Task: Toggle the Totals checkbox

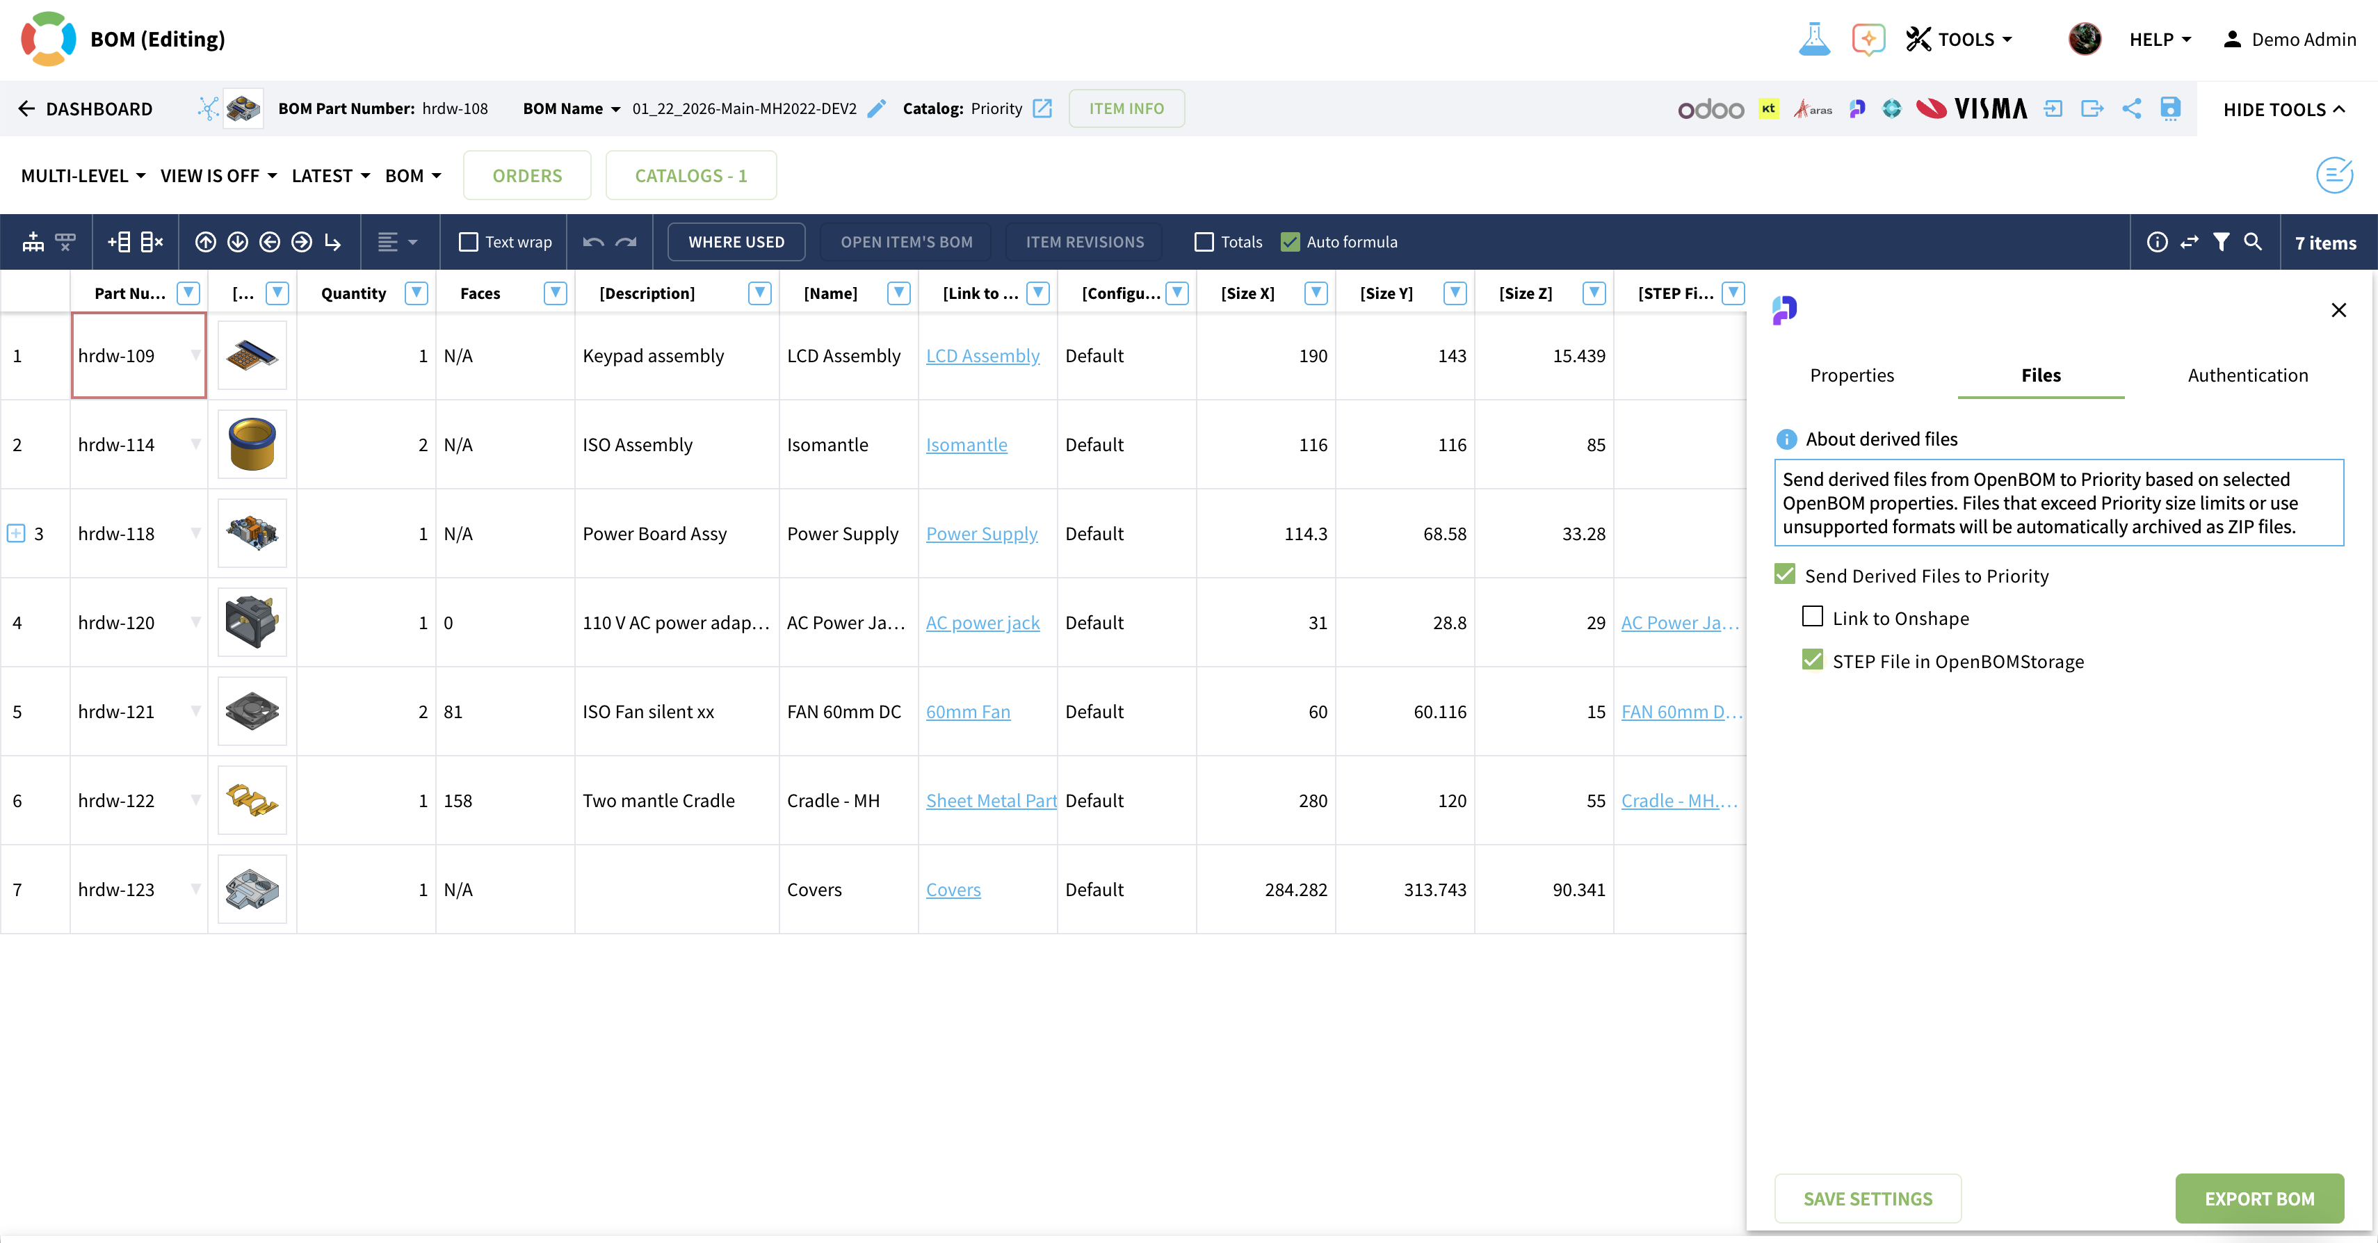Action: pos(1204,242)
